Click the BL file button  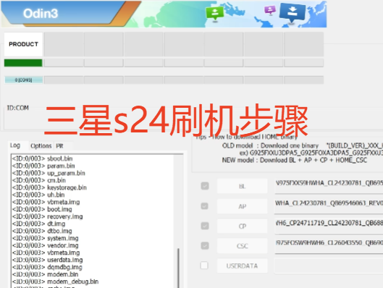pyautogui.click(x=242, y=186)
